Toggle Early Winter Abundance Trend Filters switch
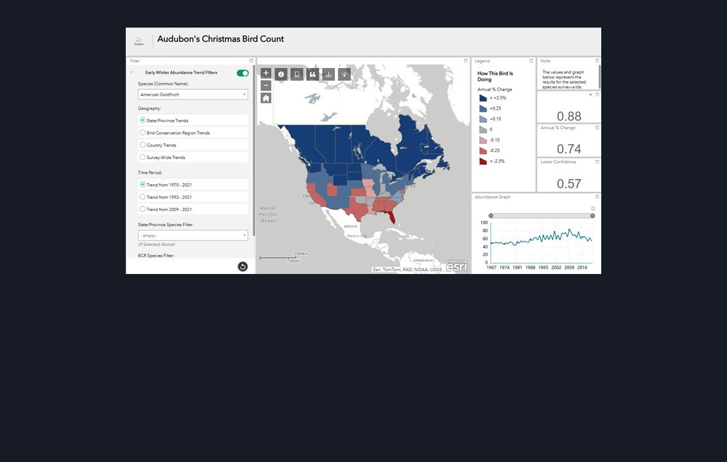Viewport: 727px width, 462px height. coord(243,73)
